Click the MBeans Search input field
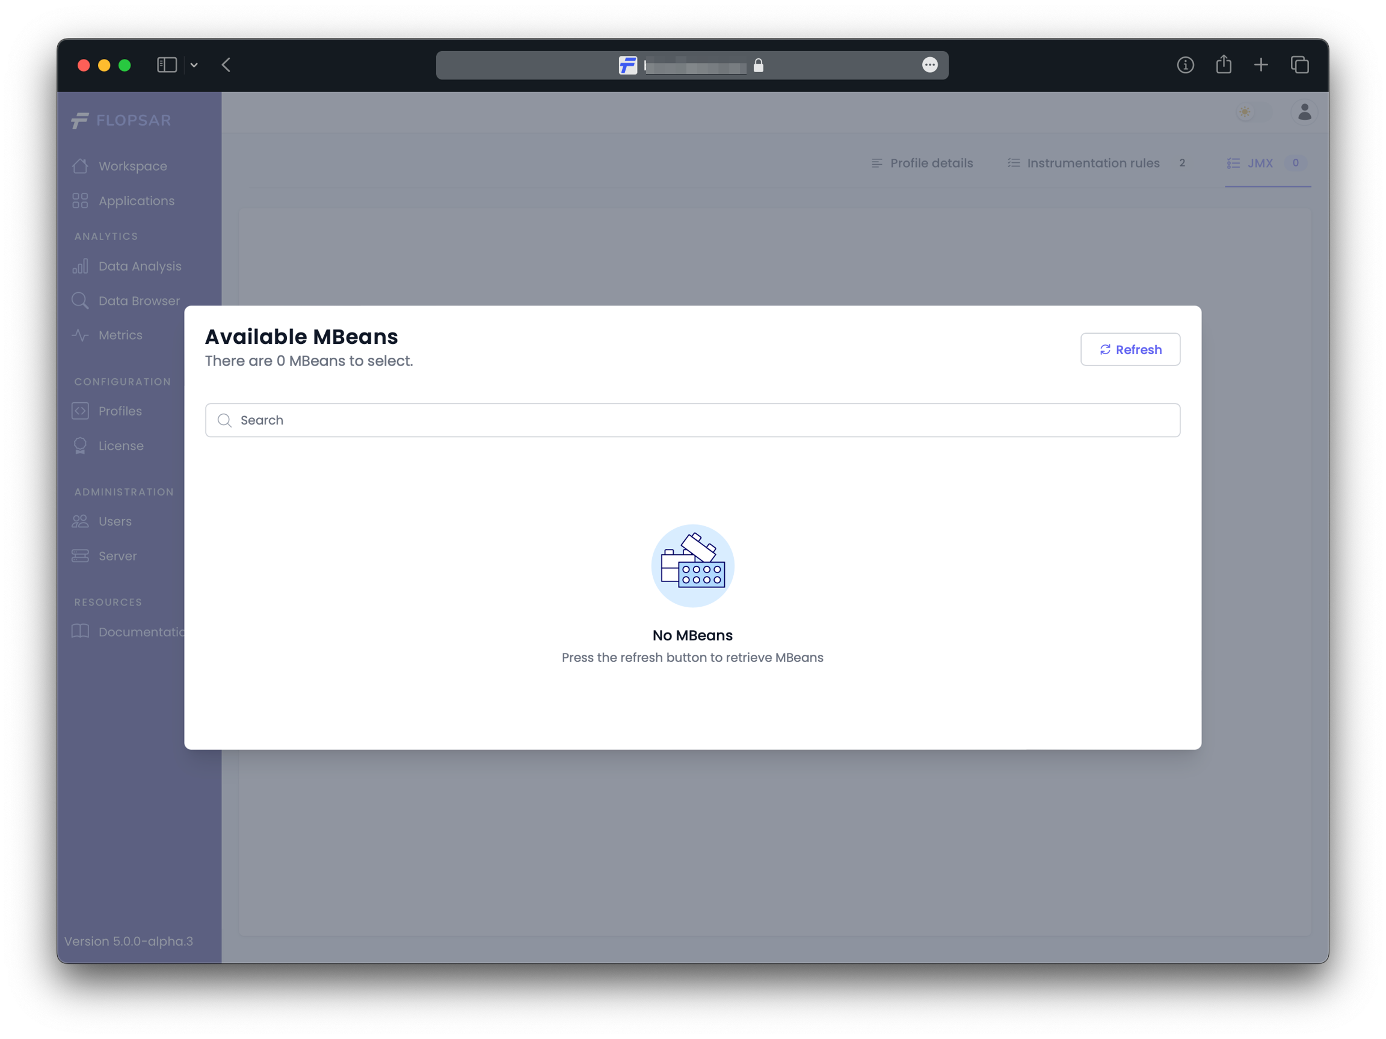The image size is (1386, 1039). click(692, 420)
